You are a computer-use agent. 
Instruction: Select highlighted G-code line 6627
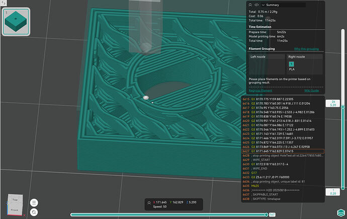pos(283,151)
